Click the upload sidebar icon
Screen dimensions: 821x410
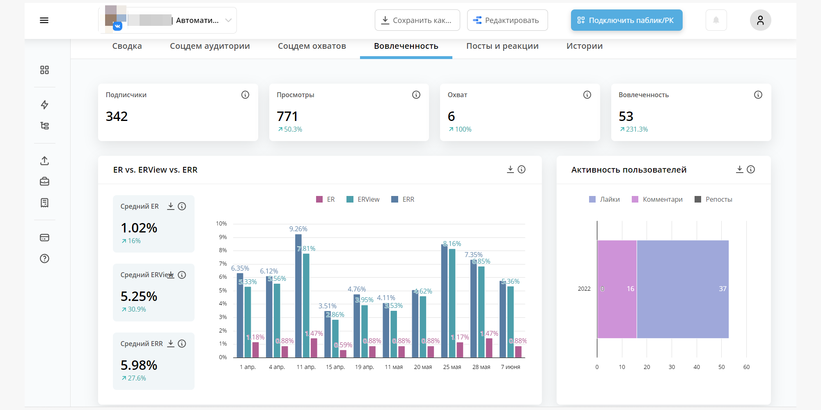[x=44, y=161]
